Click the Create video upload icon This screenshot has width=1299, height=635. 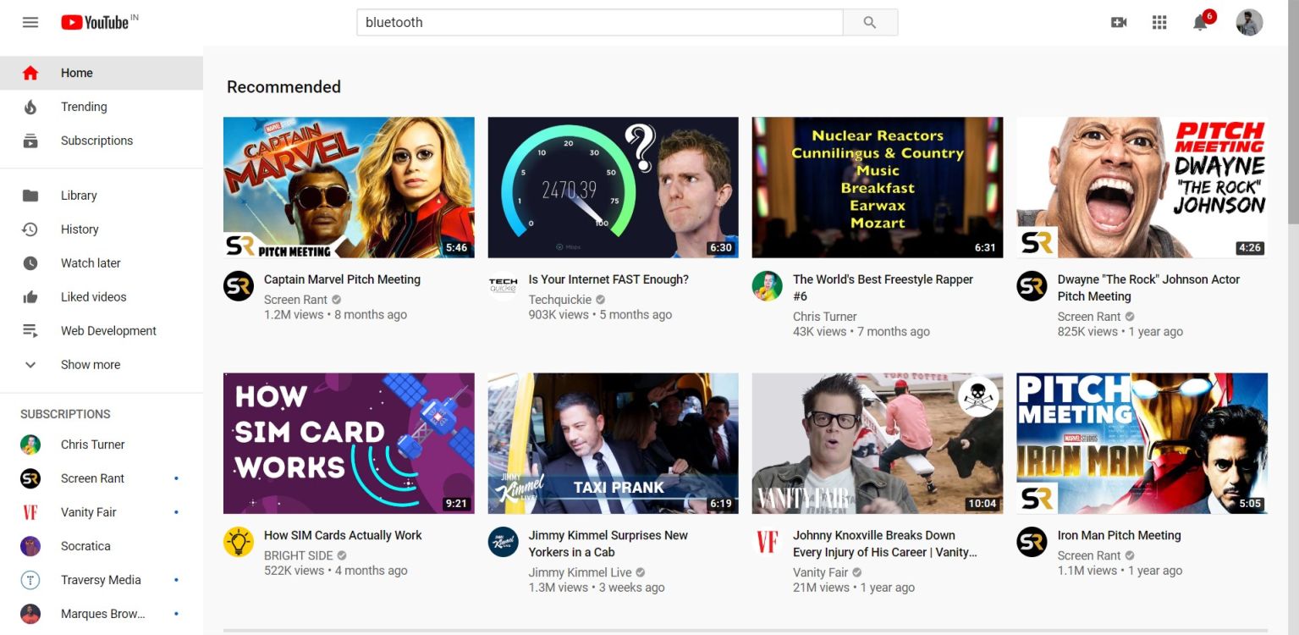(1119, 22)
